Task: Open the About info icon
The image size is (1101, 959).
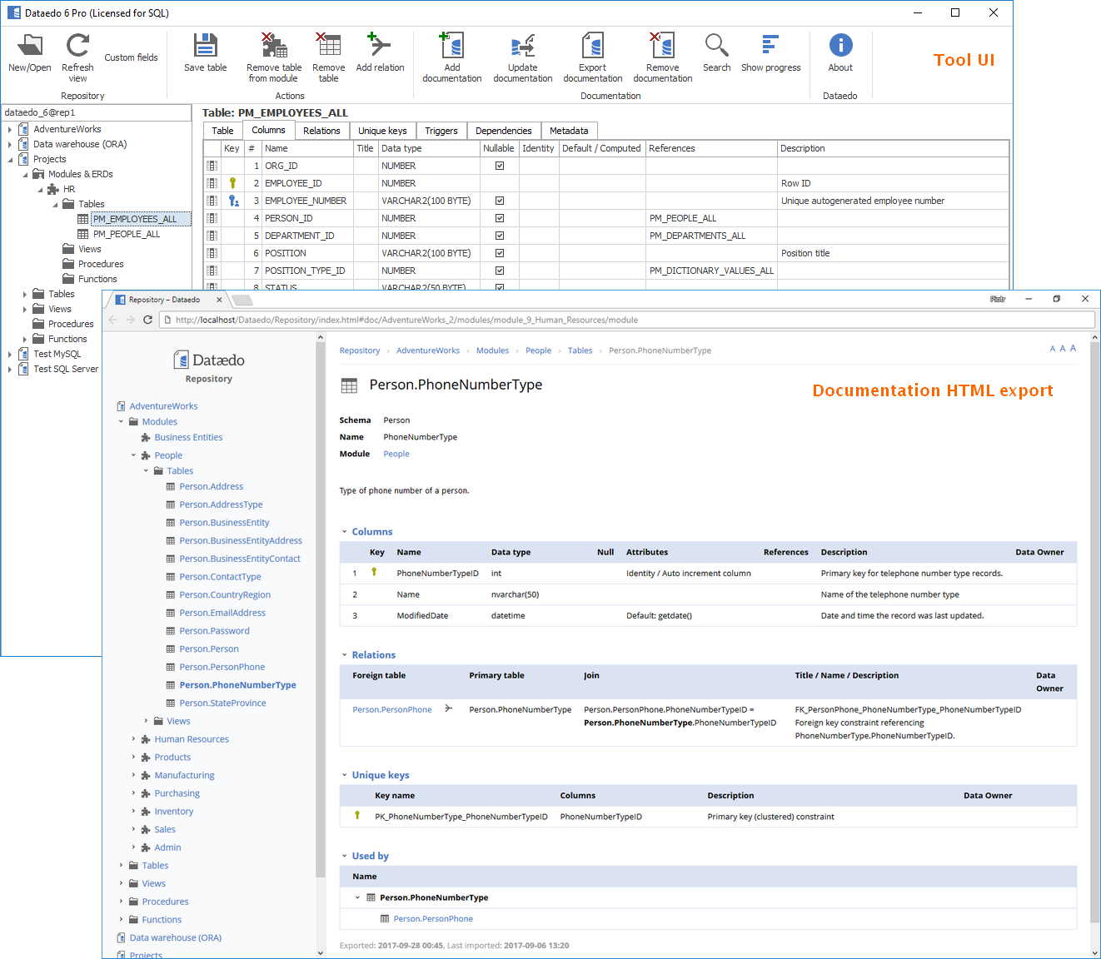Action: [x=840, y=45]
